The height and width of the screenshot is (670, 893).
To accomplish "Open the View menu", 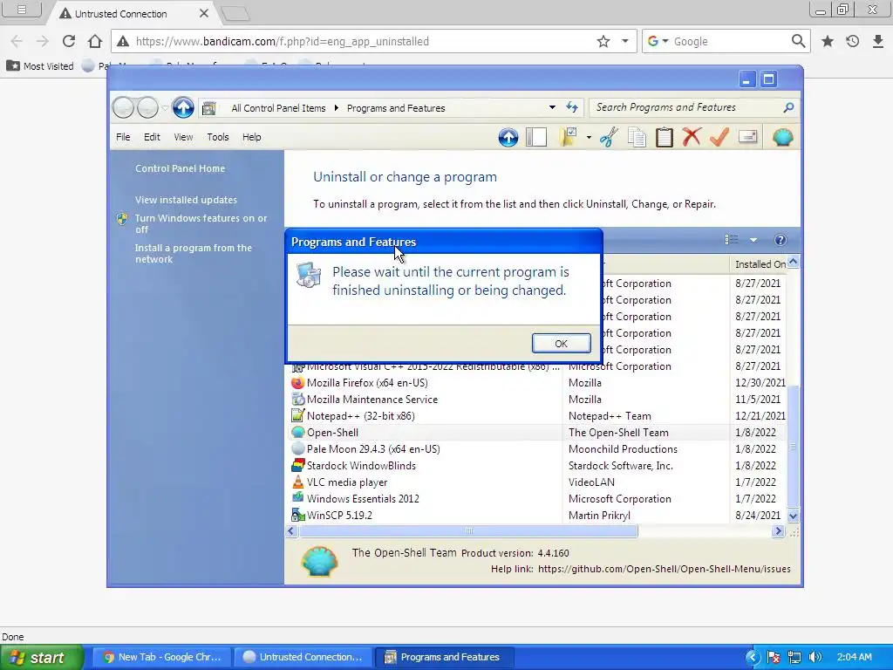I will 183,137.
